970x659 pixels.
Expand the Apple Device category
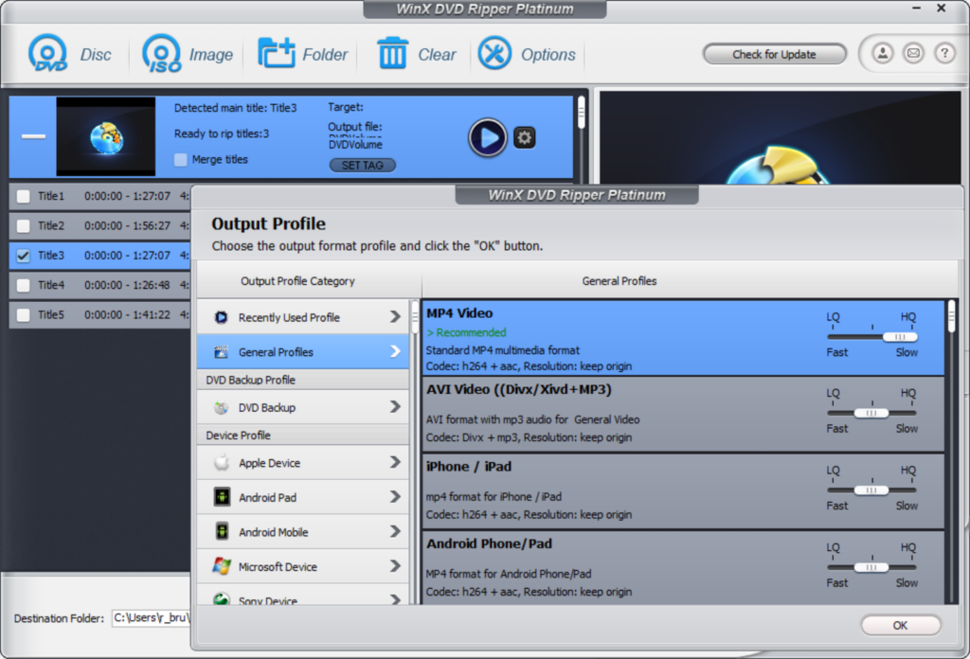[x=303, y=463]
